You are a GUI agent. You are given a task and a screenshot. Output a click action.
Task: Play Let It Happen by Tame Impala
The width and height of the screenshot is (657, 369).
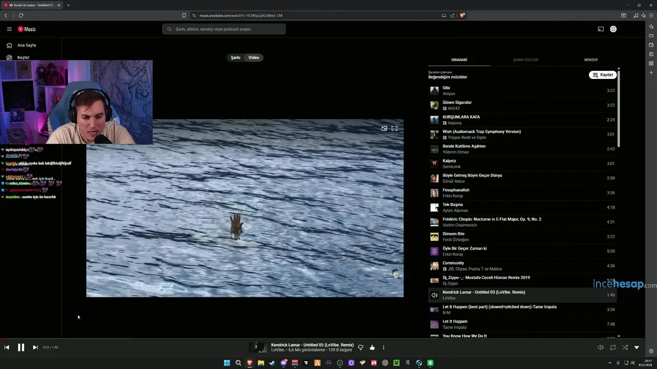523,324
